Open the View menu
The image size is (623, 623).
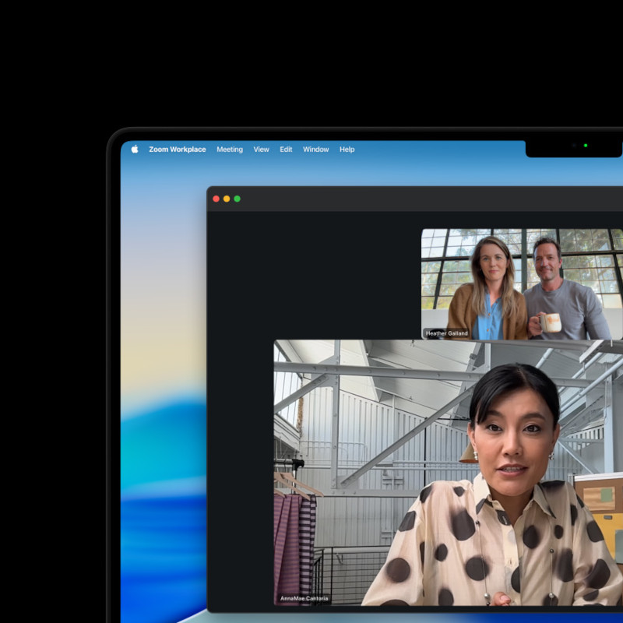(262, 150)
